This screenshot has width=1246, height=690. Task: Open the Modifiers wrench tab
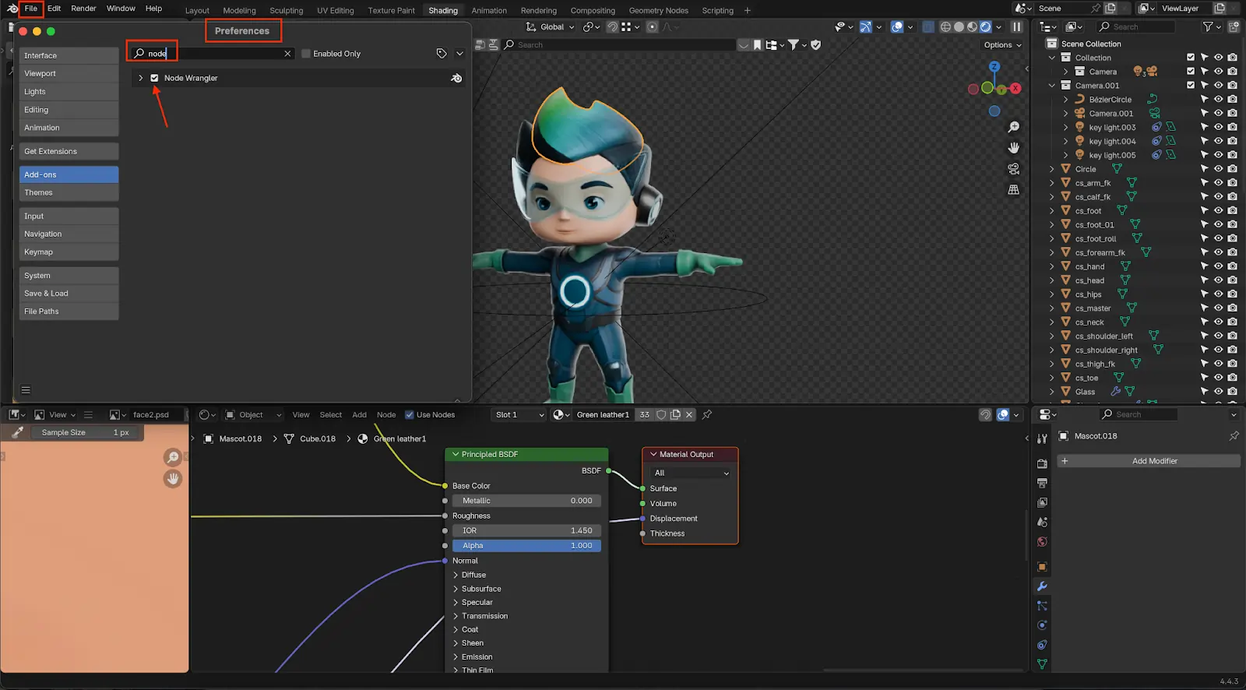coord(1042,586)
